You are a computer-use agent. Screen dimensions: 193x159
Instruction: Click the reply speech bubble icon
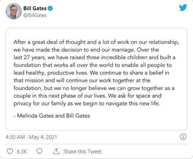point(39,151)
